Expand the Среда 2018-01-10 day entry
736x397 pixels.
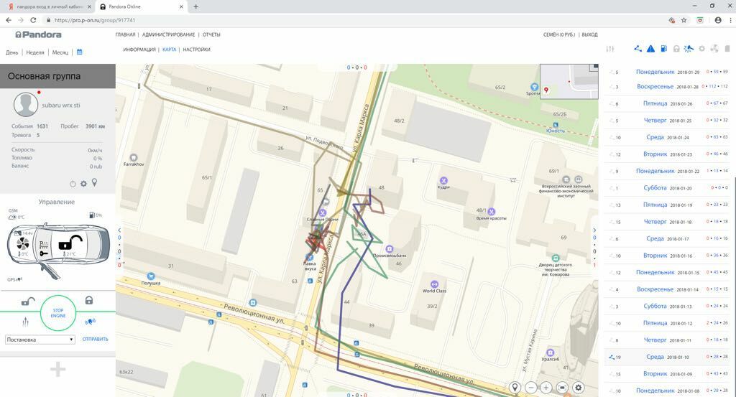(x=655, y=357)
